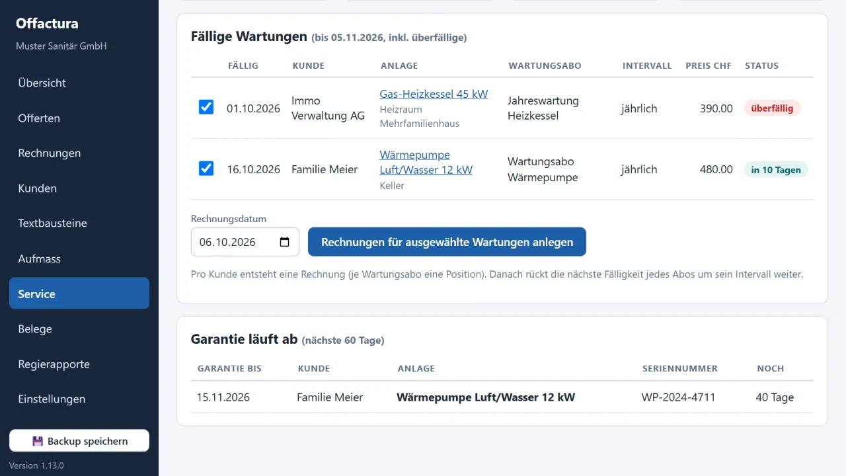Click the Offactura app title
This screenshot has width=846, height=476.
tap(47, 23)
